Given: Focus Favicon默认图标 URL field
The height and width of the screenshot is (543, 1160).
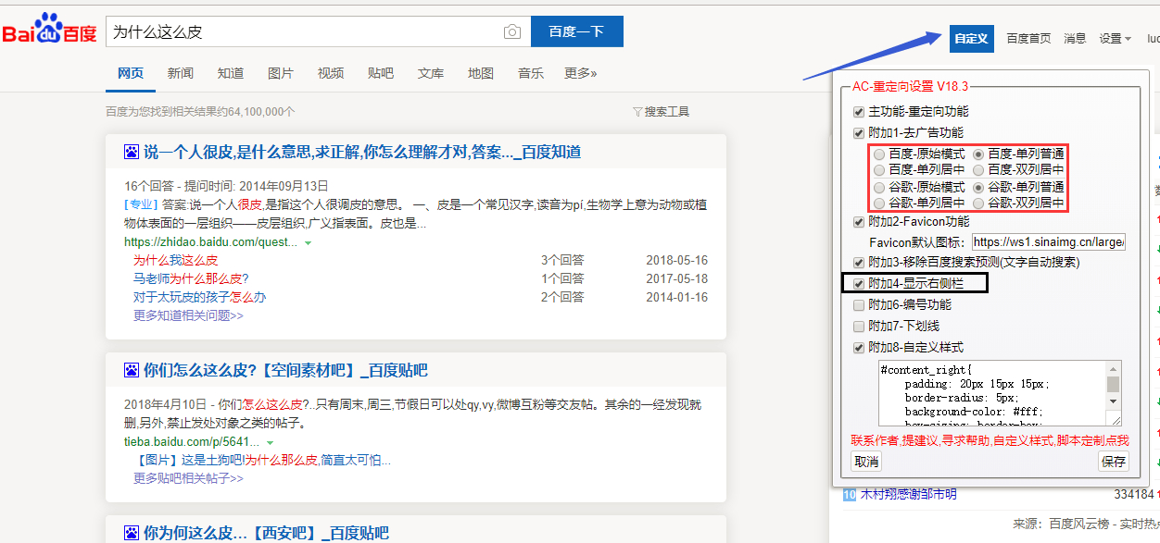Looking at the screenshot, I should (x=1049, y=242).
